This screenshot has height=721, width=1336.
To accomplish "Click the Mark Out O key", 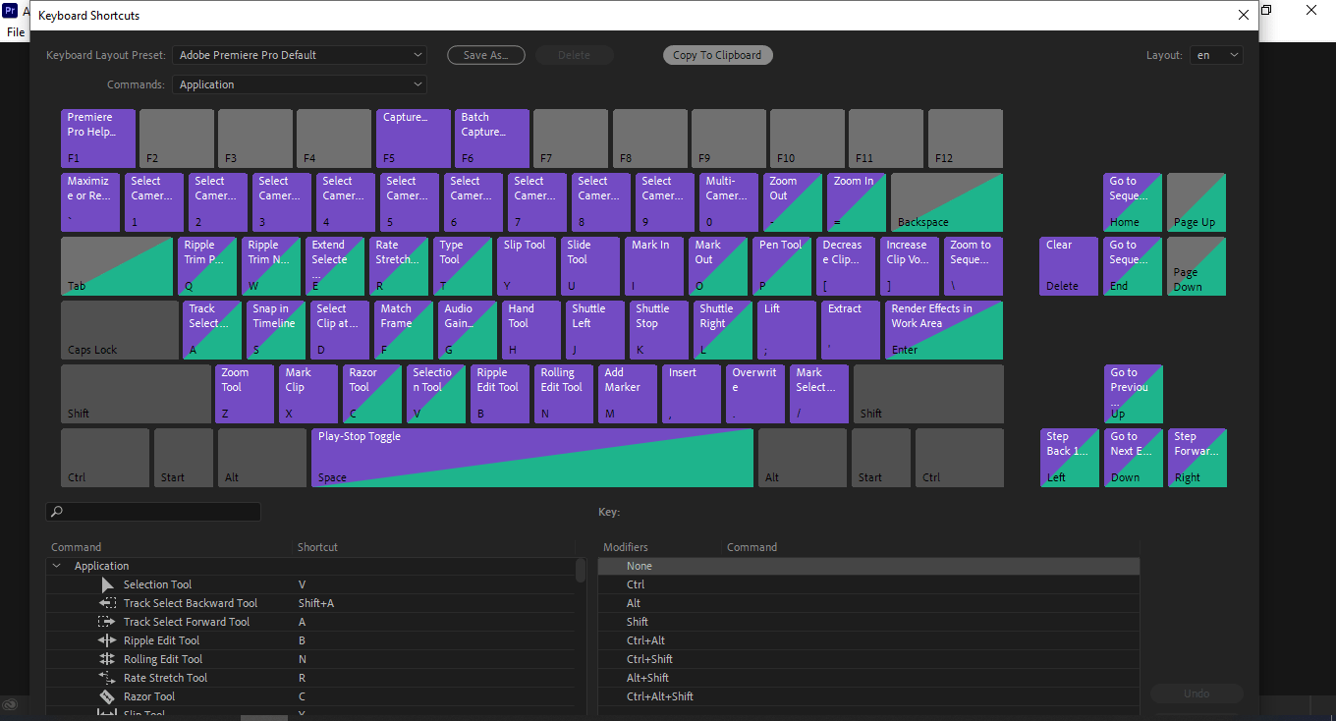I will [718, 266].
